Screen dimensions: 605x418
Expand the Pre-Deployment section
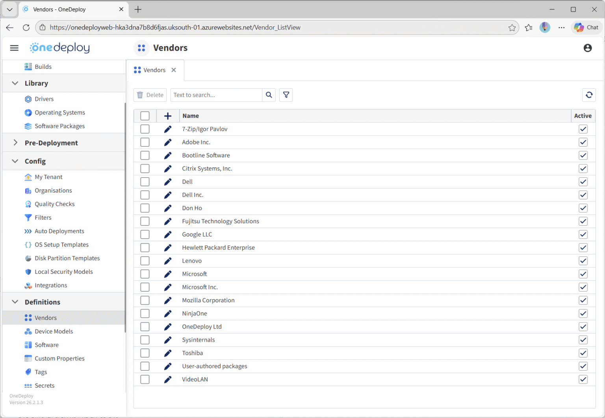(15, 143)
